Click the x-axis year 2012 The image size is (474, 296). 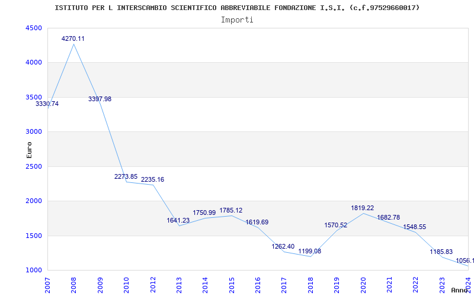click(x=153, y=285)
